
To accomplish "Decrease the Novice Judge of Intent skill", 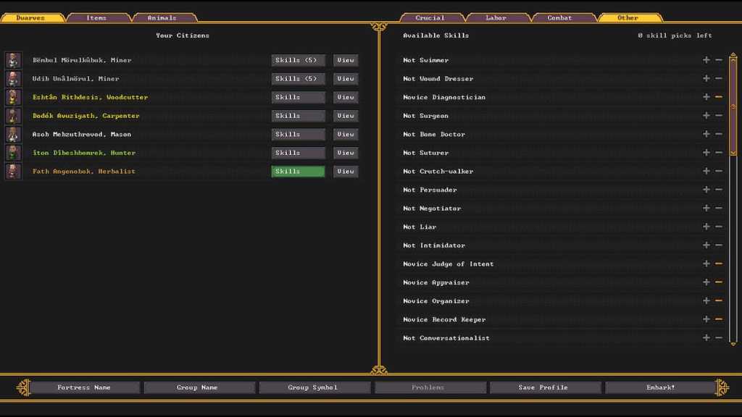I will 719,264.
